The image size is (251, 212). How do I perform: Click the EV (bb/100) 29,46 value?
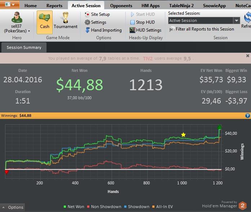click(211, 101)
